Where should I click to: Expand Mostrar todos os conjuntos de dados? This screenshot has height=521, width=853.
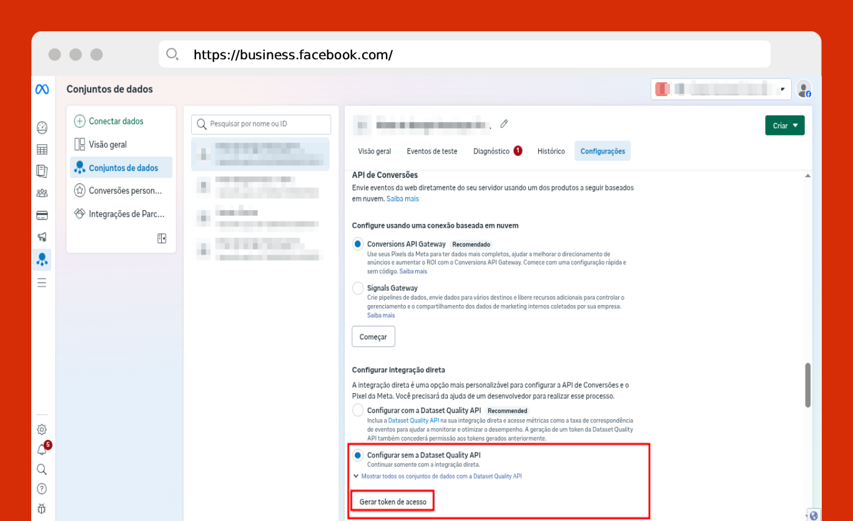click(441, 476)
